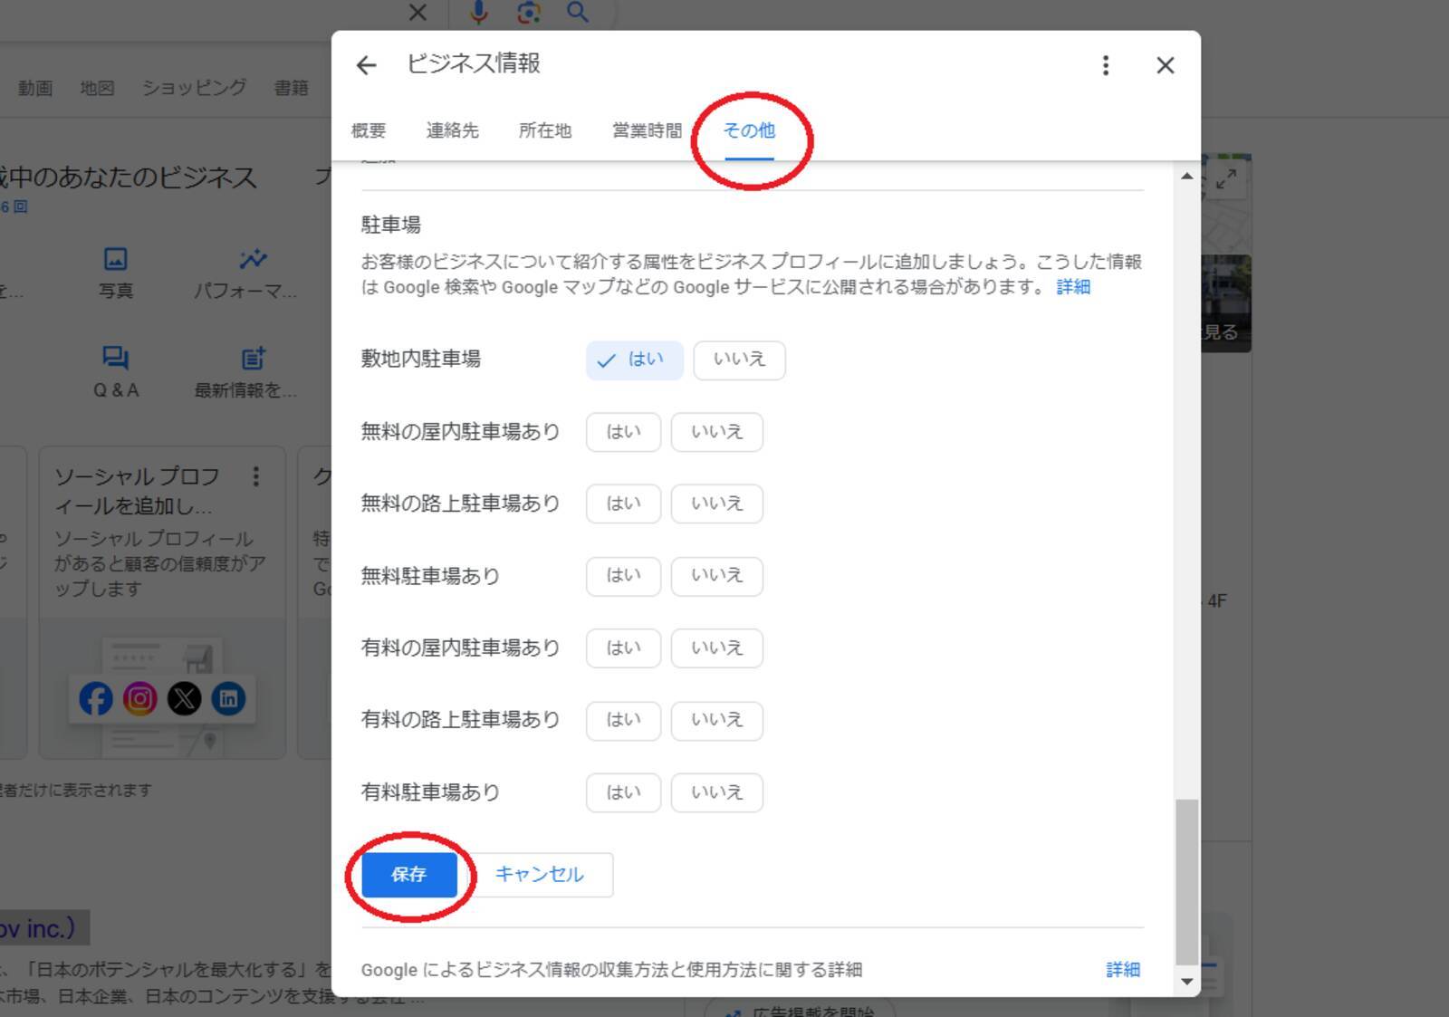The width and height of the screenshot is (1449, 1017).
Task: Click the Instagram logo on social card
Action: point(140,698)
